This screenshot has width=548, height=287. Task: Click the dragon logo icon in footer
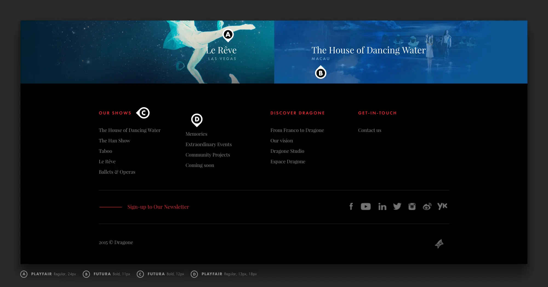pos(439,243)
